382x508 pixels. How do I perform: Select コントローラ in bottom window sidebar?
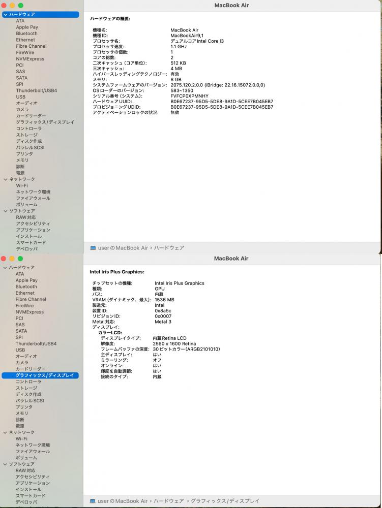(x=28, y=382)
